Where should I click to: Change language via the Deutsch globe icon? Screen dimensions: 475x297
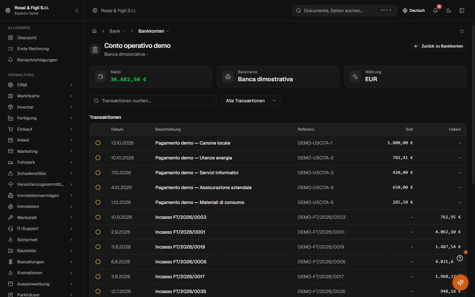point(414,11)
